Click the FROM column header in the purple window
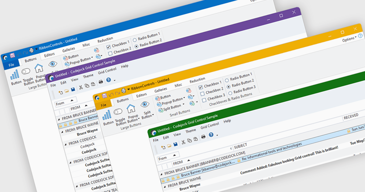Image resolution: width=365 pixels, height=192 pixels. click(75, 108)
